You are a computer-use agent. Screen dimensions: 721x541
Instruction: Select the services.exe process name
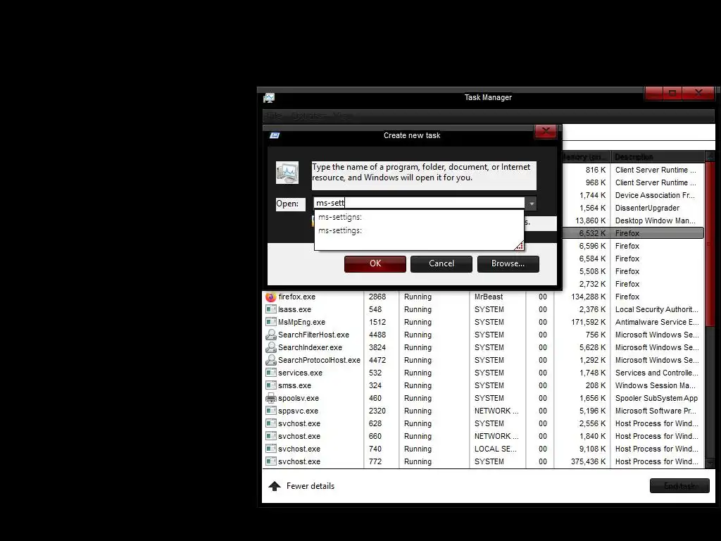click(x=300, y=373)
